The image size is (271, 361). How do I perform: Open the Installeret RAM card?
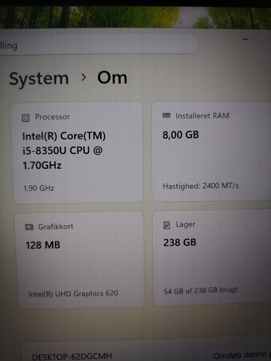tap(211, 151)
